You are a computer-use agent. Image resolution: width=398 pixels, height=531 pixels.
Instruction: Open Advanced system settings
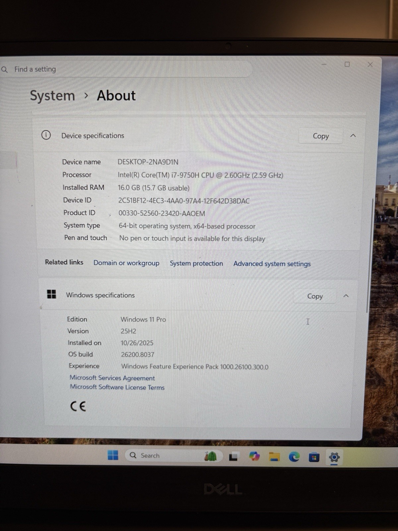pos(272,264)
